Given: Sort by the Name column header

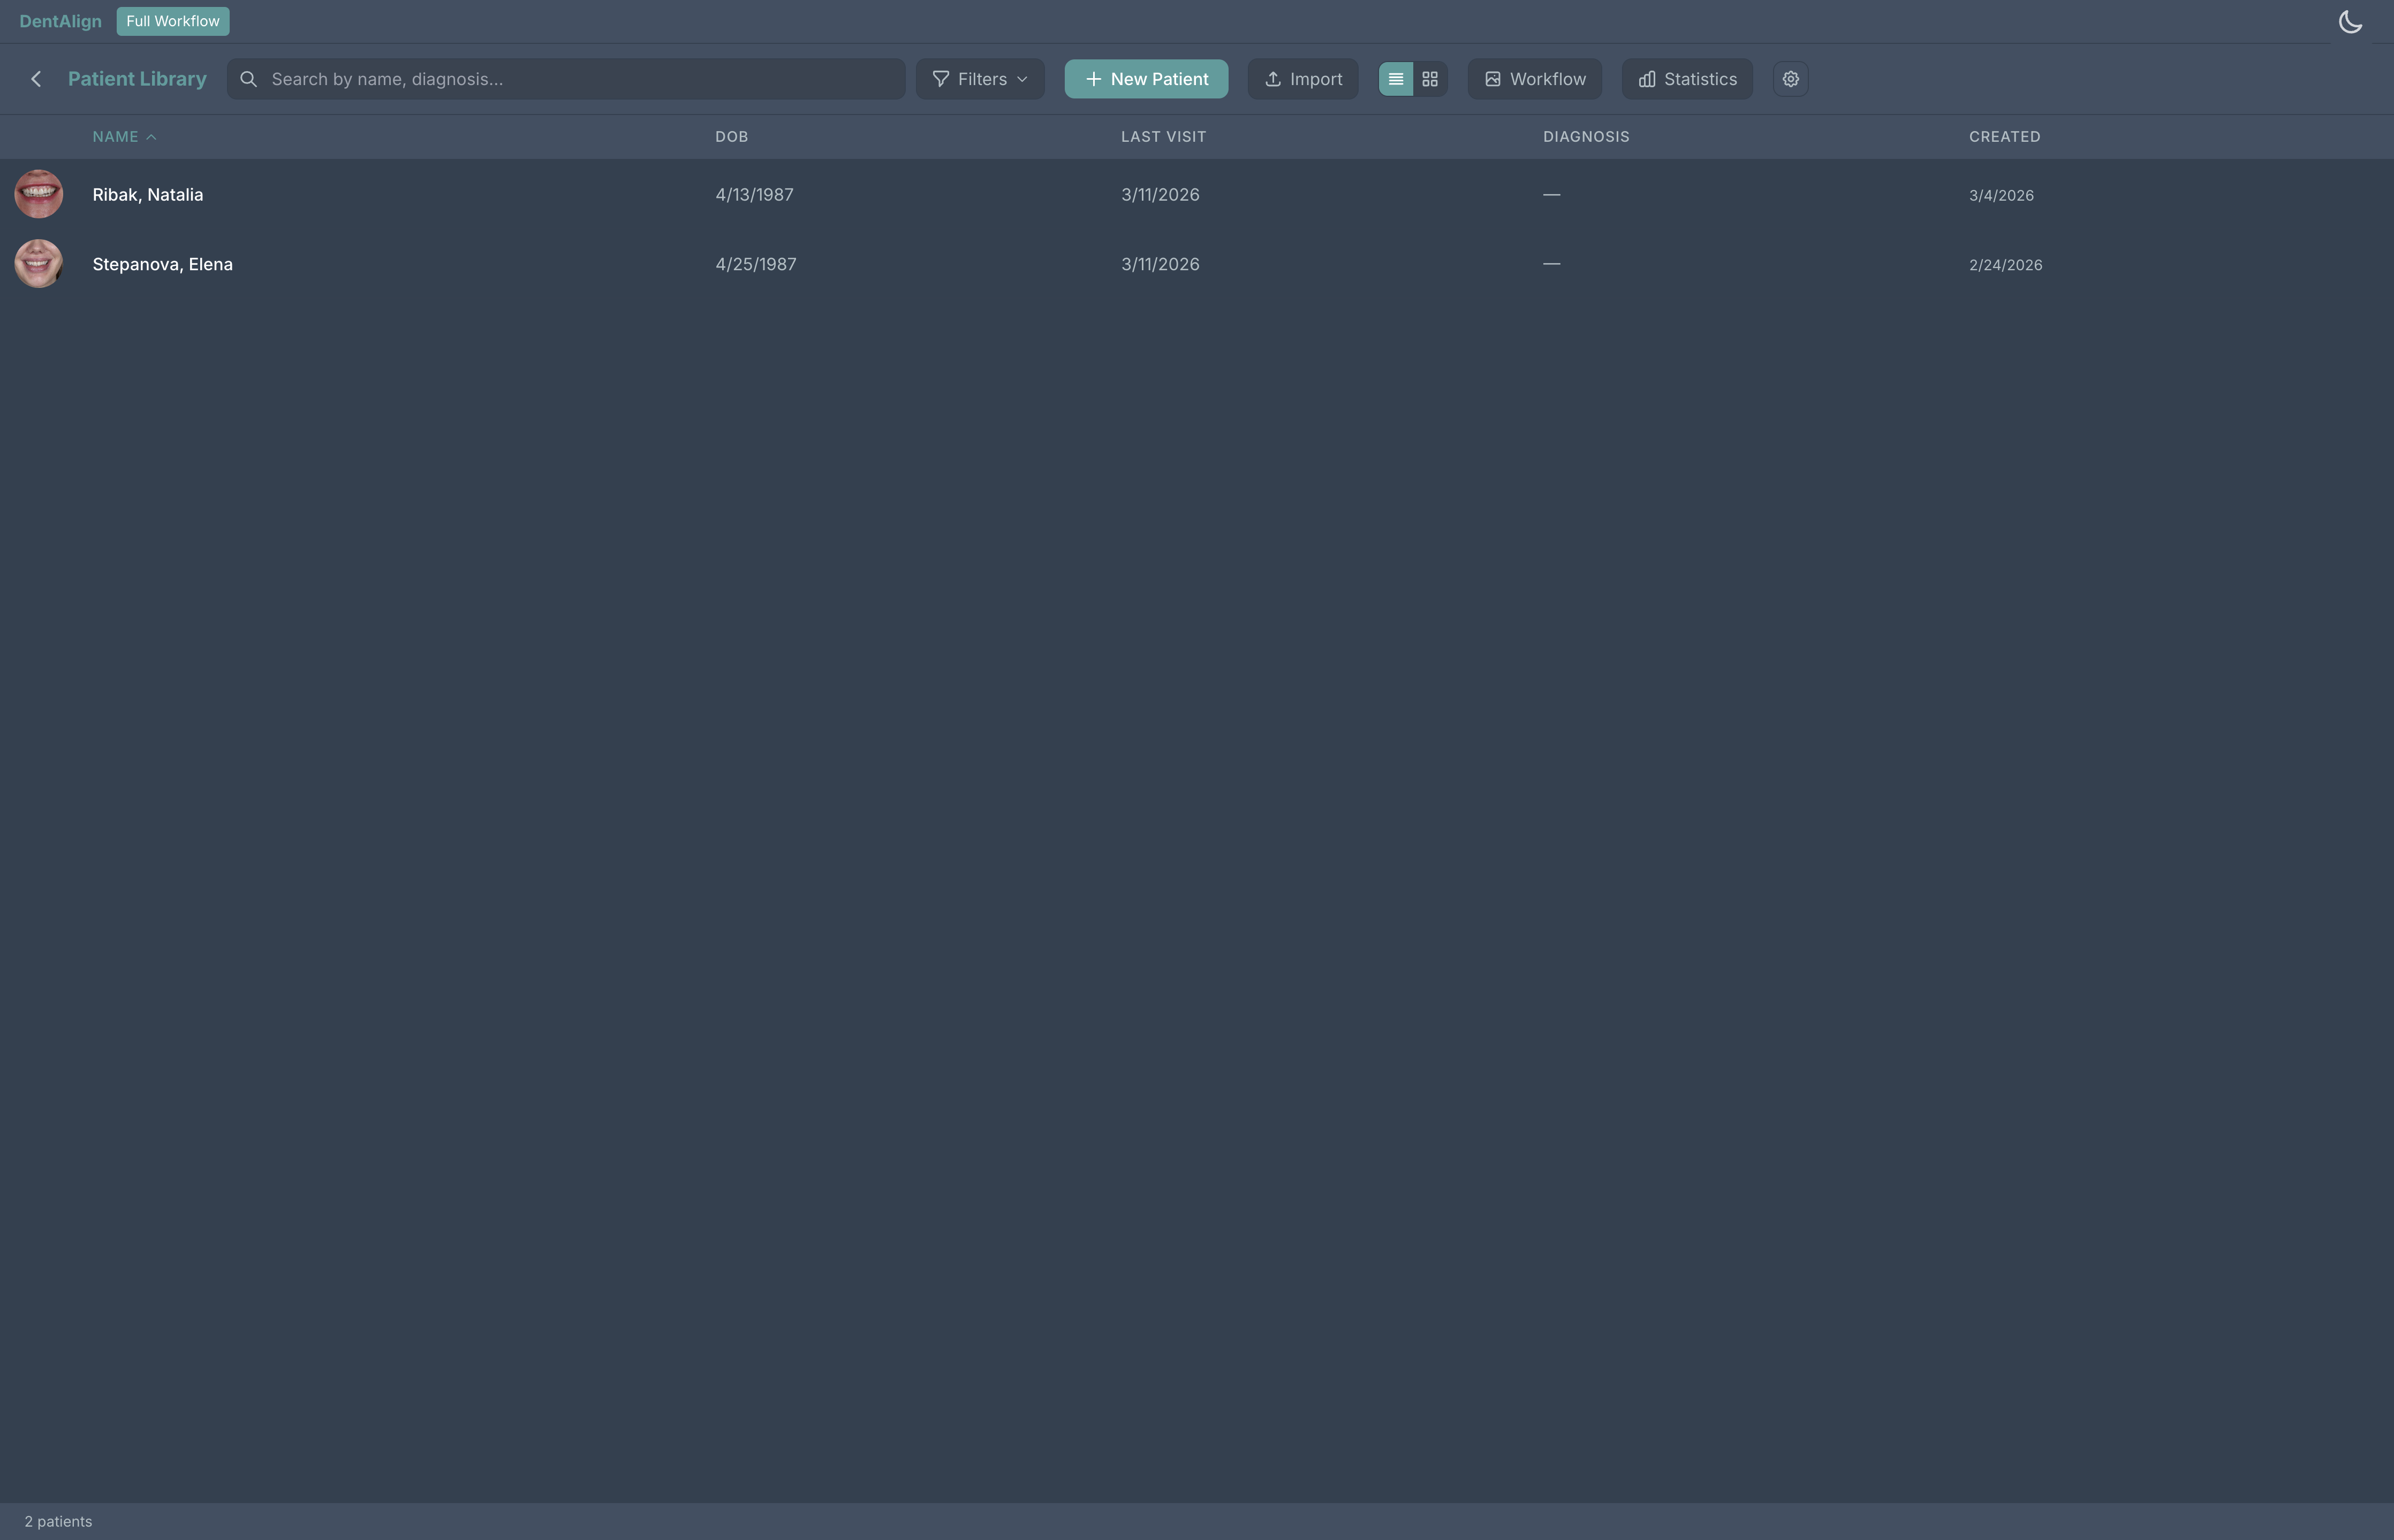Looking at the screenshot, I should (116, 137).
